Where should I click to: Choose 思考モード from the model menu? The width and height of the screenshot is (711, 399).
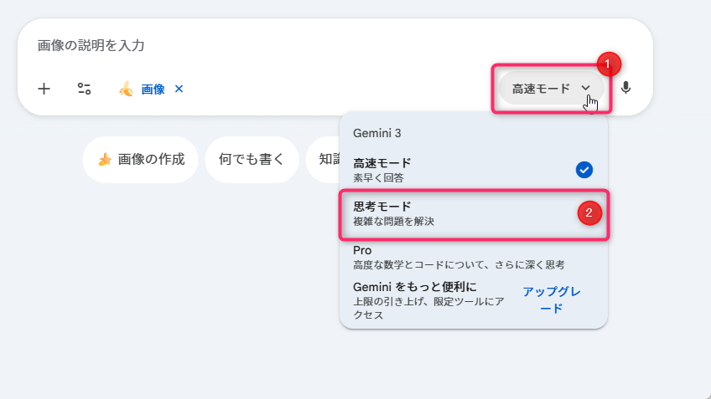(453, 213)
